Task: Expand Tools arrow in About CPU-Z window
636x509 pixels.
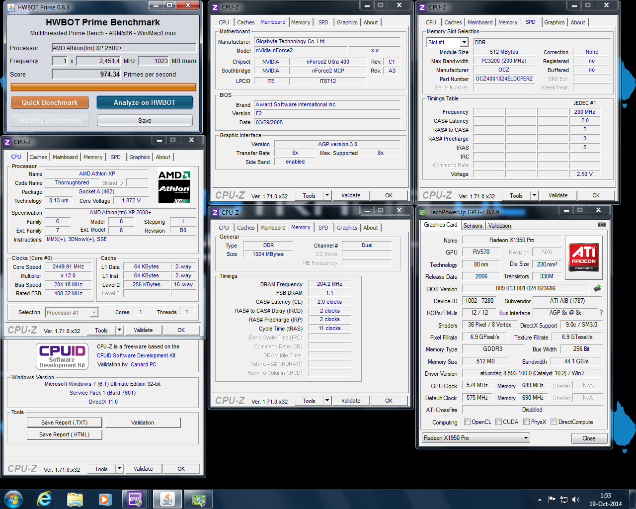Action: tap(119, 469)
